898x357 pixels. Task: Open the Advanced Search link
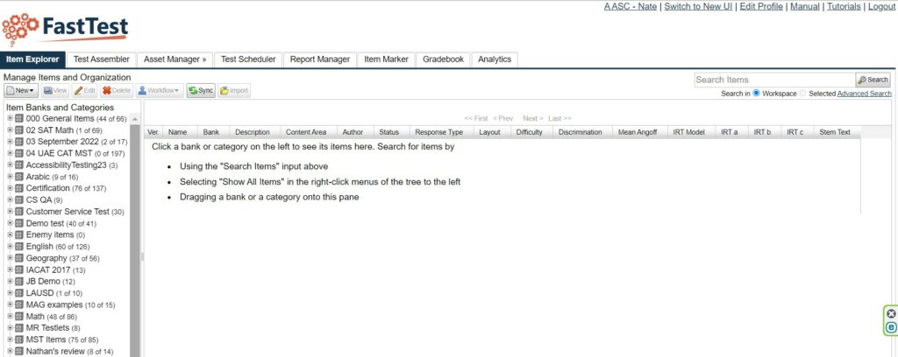(x=864, y=94)
